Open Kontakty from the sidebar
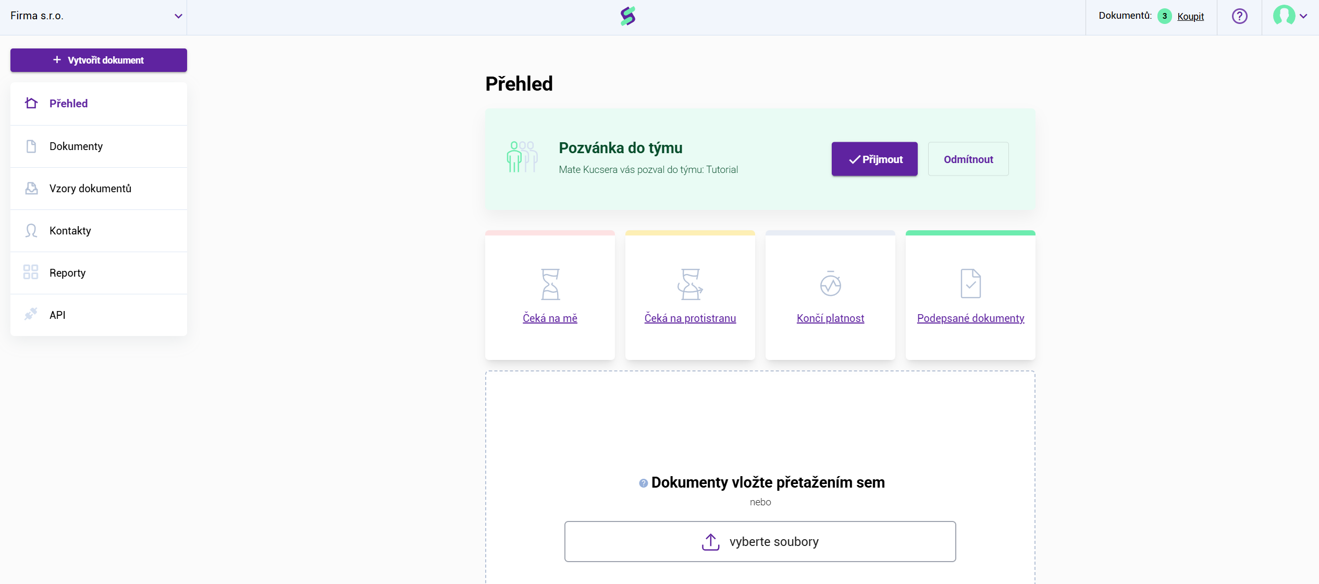1319x584 pixels. [70, 231]
